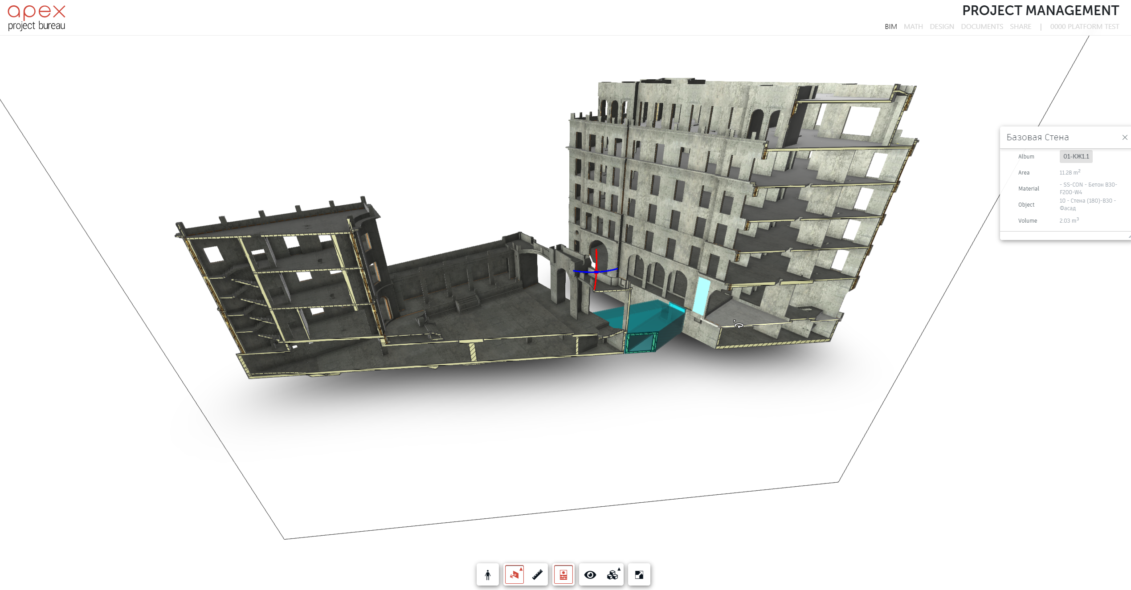
Task: Click the 01-КЖ1.1 album tag
Action: click(1076, 156)
